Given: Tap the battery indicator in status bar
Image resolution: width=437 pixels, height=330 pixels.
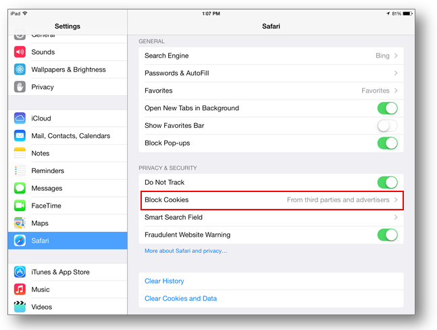Looking at the screenshot, I should tap(402, 14).
